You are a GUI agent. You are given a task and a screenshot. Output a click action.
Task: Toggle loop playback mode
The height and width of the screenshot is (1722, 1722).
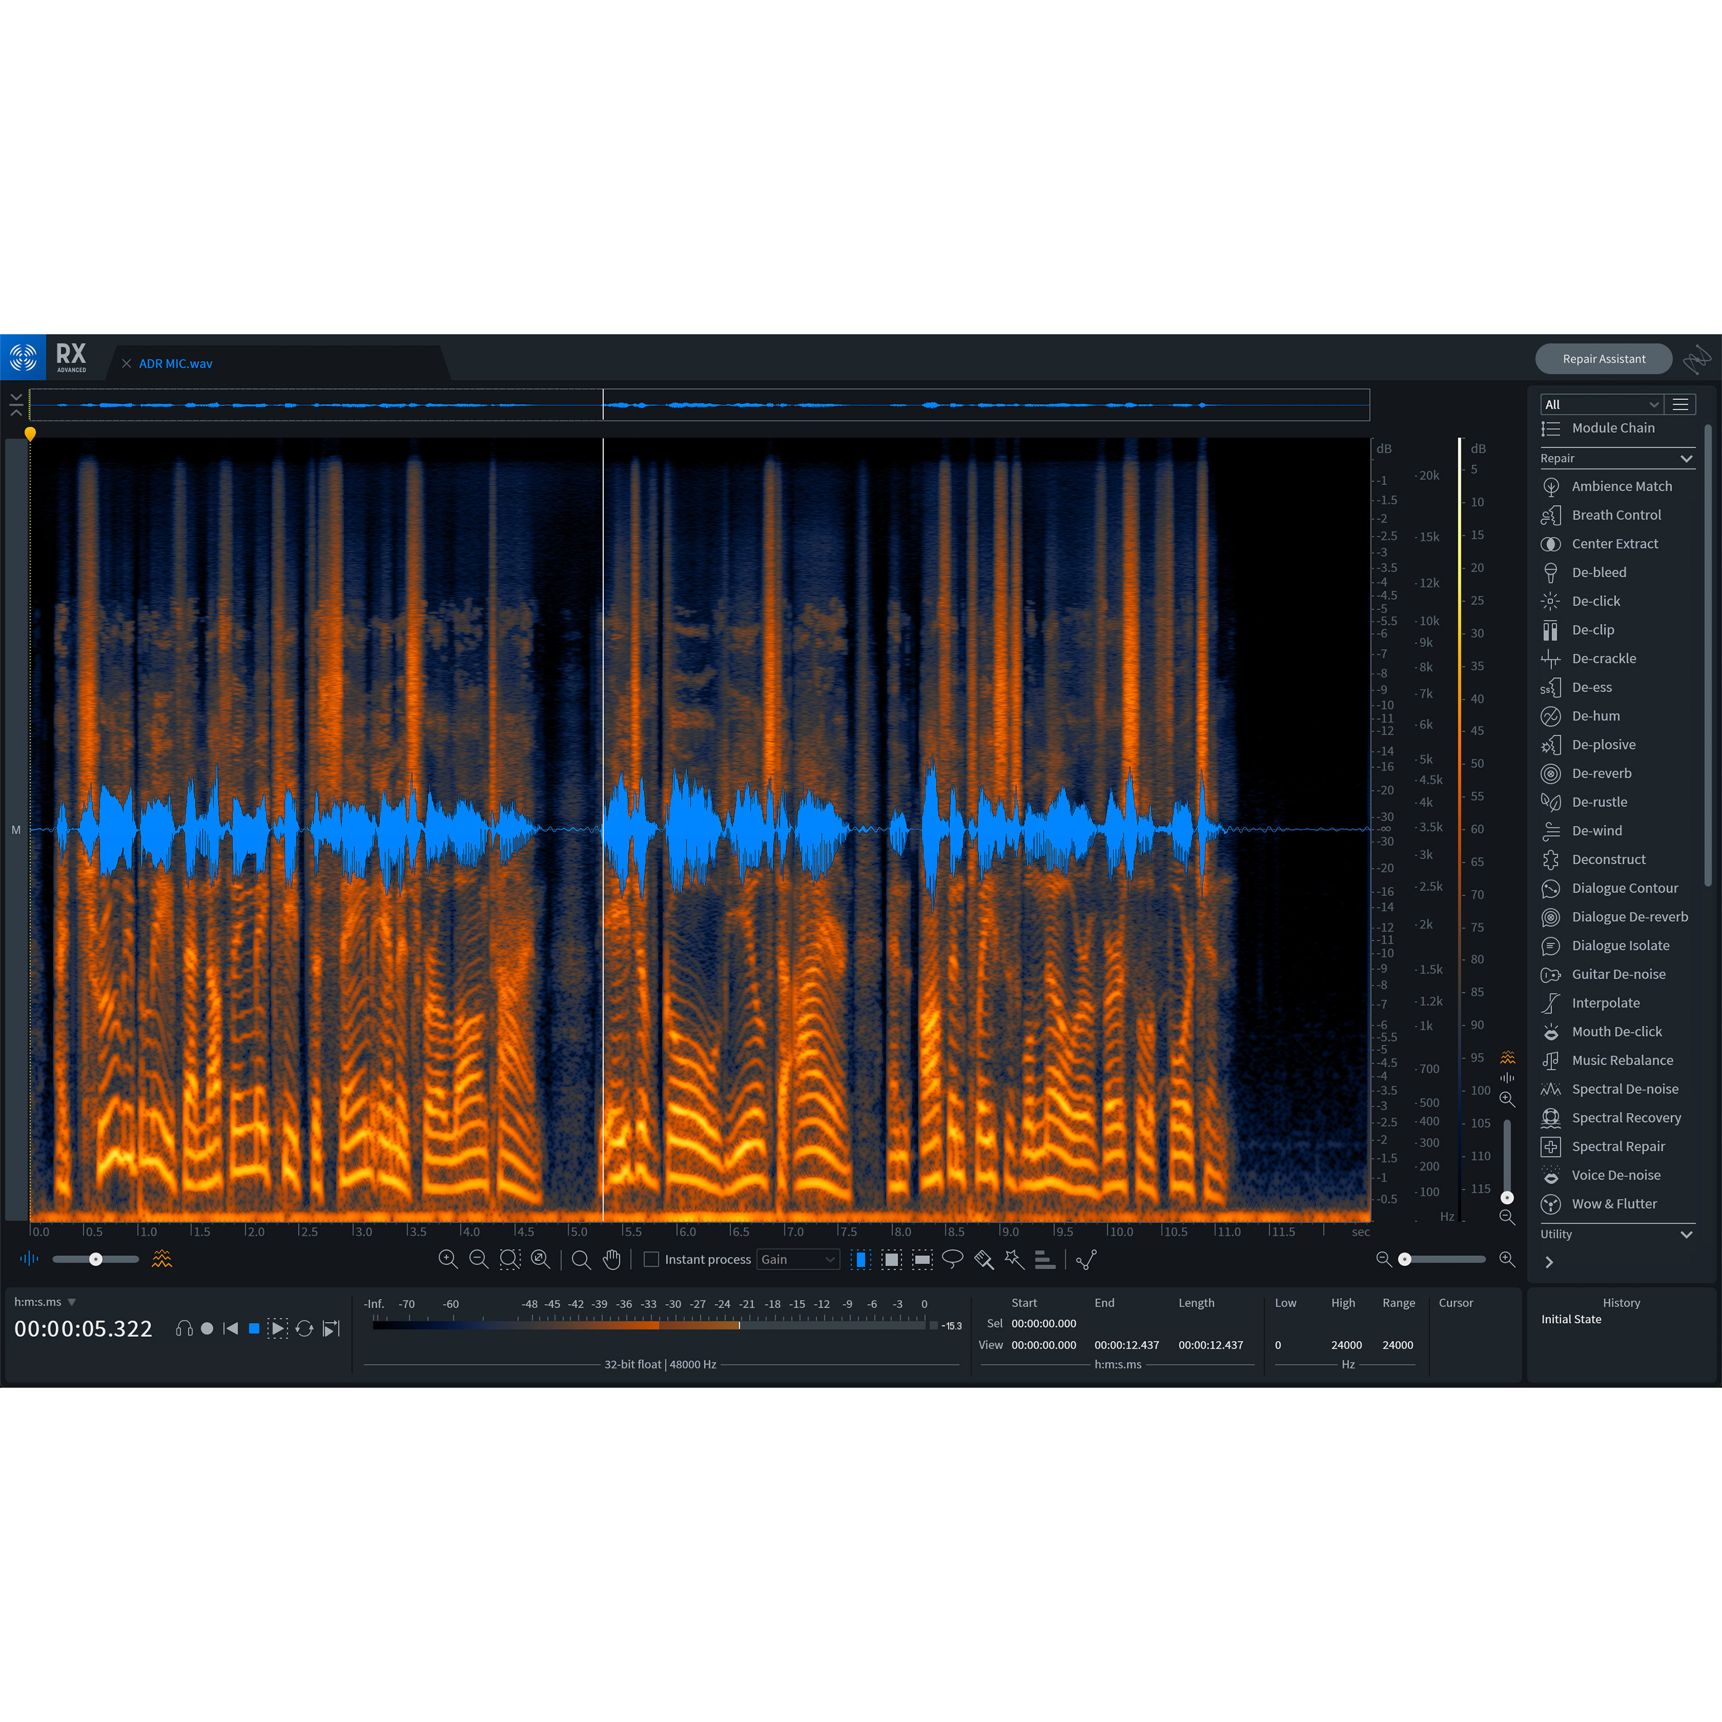(304, 1328)
